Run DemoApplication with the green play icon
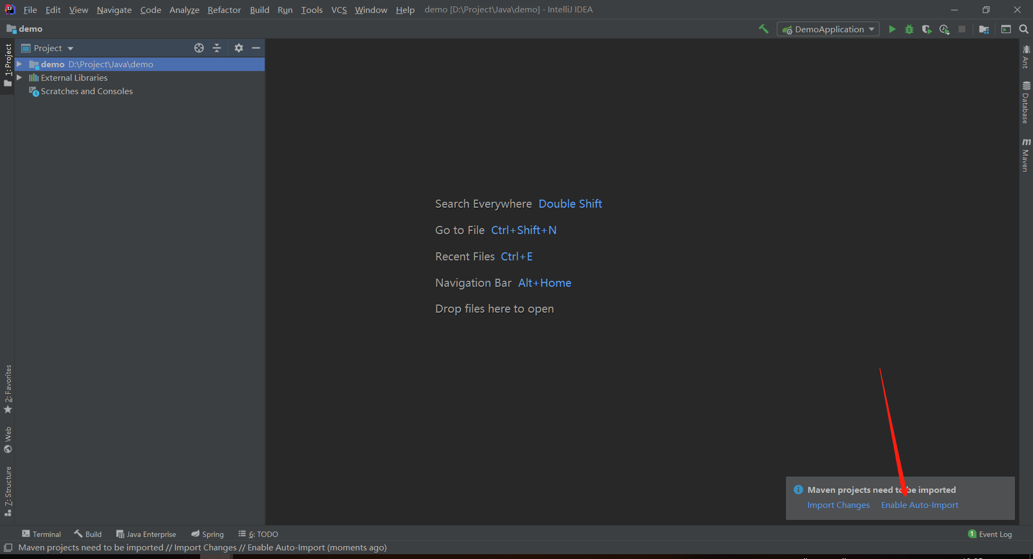The image size is (1033, 559). click(892, 29)
